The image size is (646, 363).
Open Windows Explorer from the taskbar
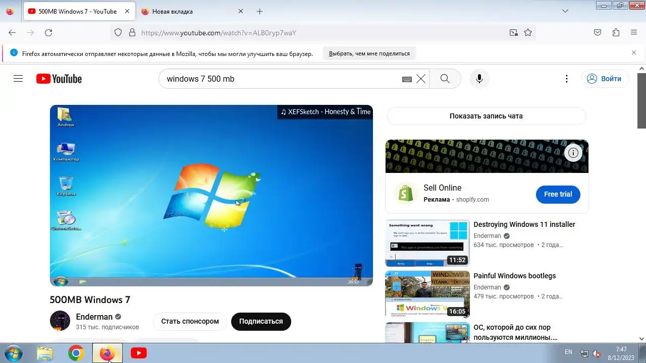point(45,353)
